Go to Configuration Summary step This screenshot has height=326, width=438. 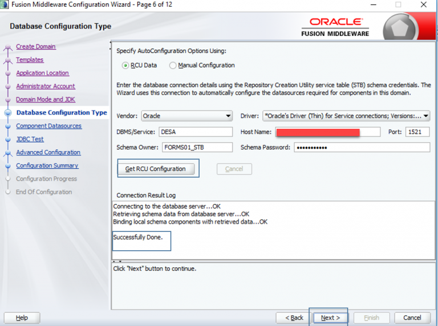pyautogui.click(x=47, y=165)
